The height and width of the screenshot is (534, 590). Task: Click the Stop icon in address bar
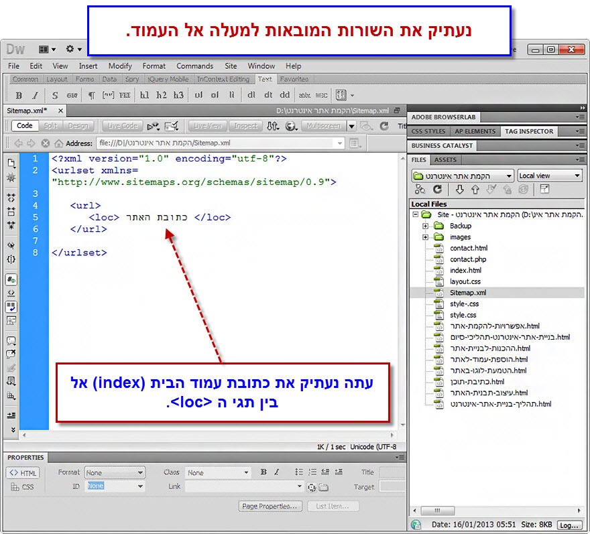(45, 143)
